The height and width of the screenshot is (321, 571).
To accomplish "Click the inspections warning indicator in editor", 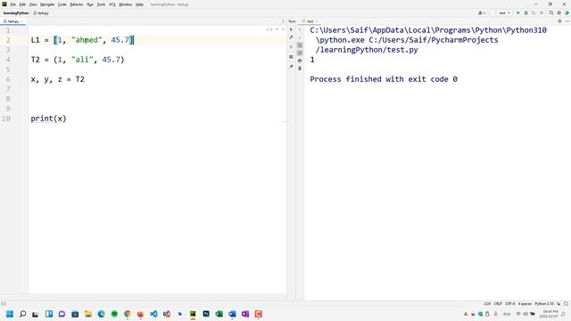I will tap(269, 29).
